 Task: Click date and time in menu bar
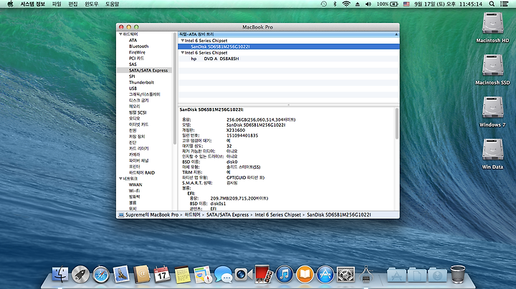(x=448, y=4)
